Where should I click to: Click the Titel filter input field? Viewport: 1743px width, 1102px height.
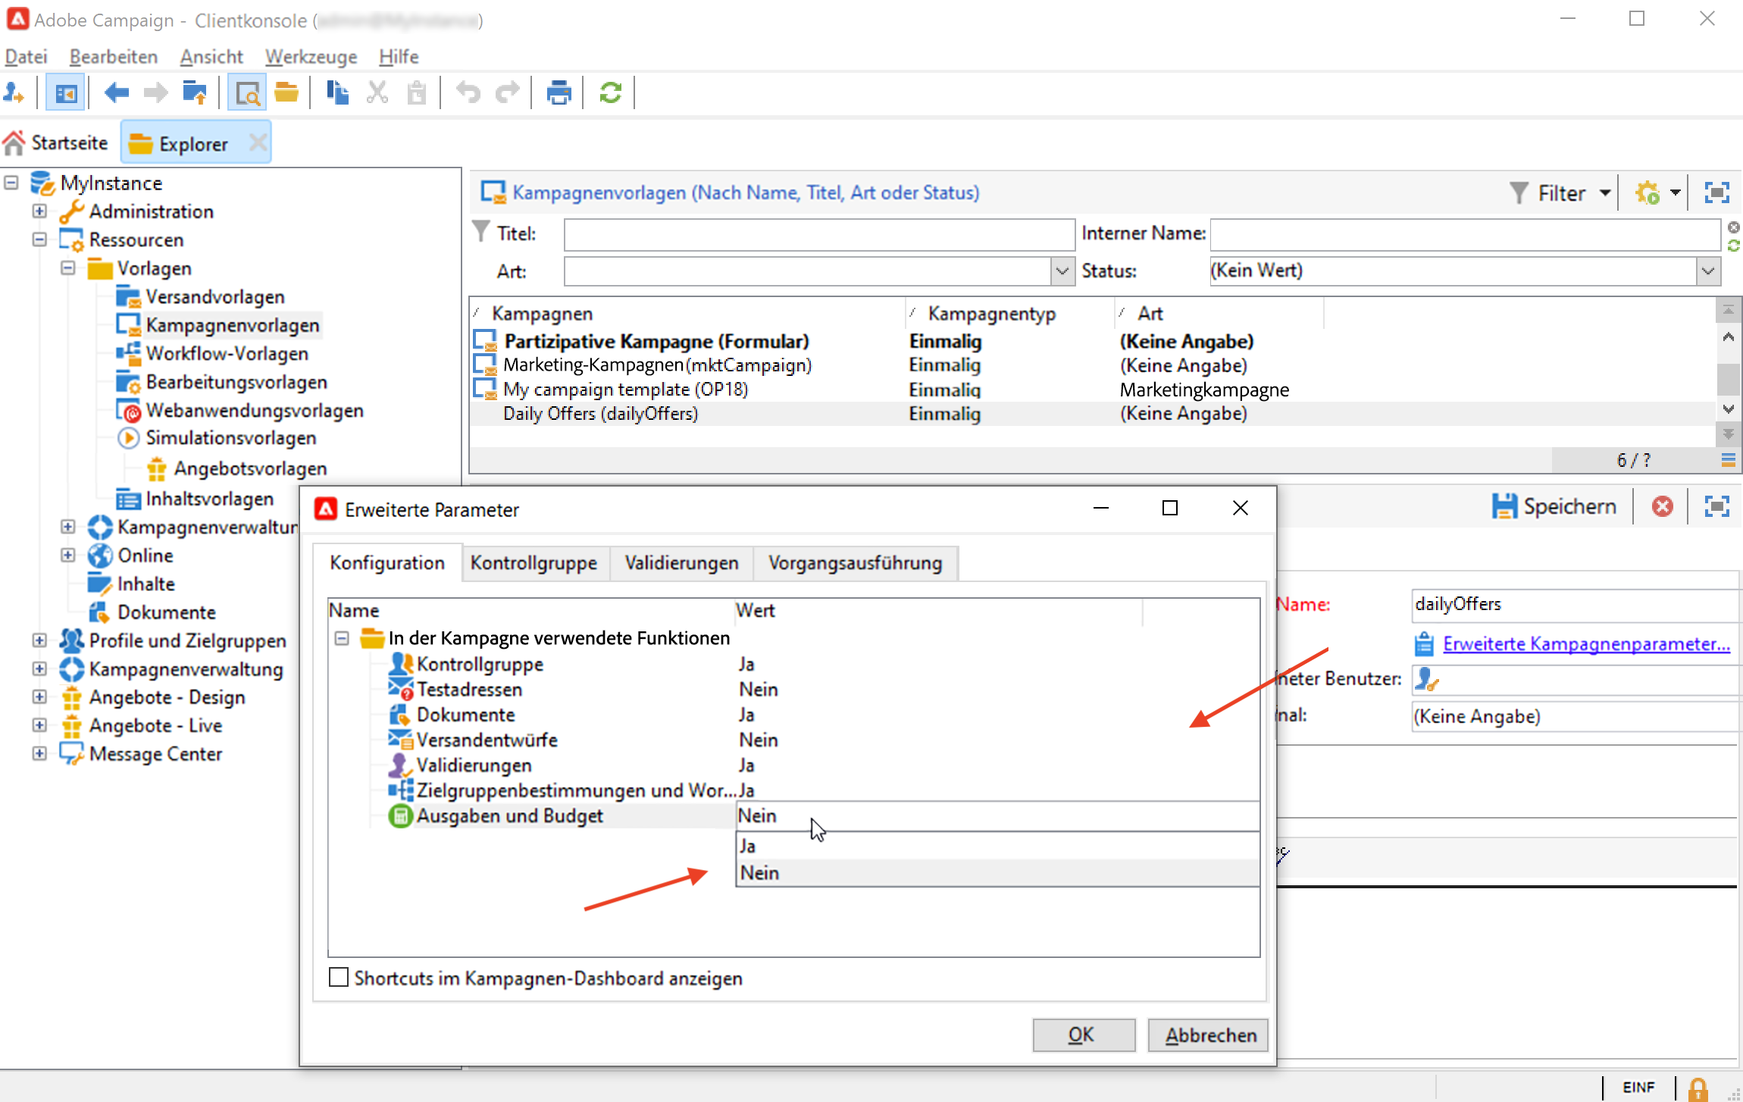(x=818, y=234)
